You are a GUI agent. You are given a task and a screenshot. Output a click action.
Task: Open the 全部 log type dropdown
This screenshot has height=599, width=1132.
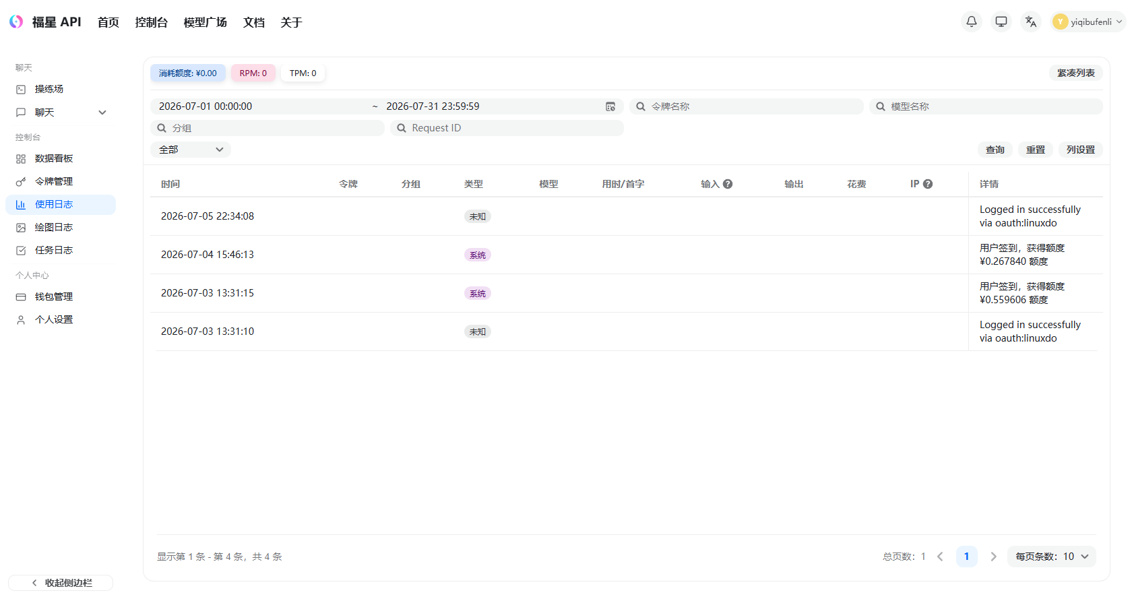click(x=191, y=150)
